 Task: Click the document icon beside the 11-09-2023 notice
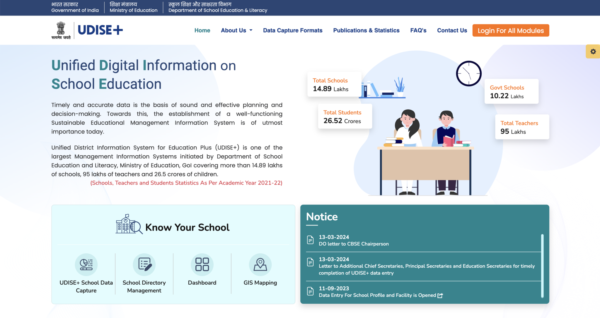pyautogui.click(x=310, y=291)
